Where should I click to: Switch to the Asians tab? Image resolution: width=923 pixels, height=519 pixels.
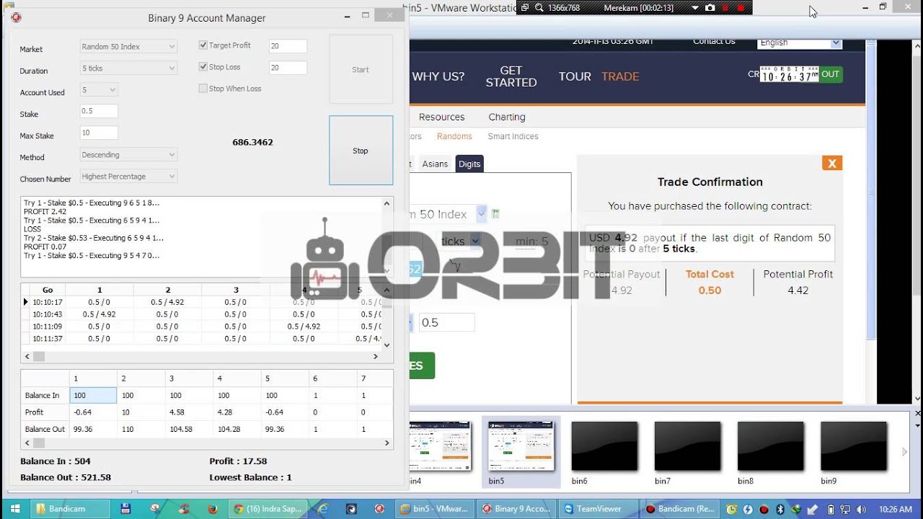tap(435, 164)
